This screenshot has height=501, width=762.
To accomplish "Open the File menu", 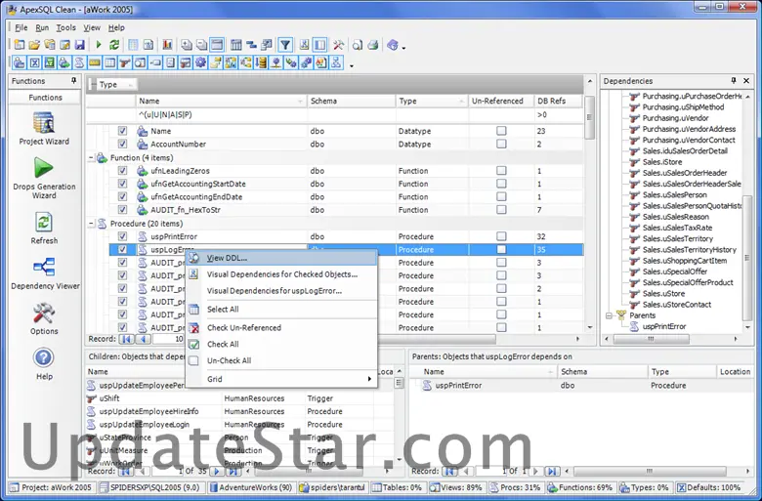I will coord(21,27).
